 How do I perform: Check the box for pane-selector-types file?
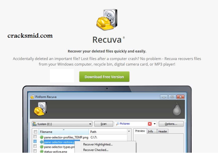click(x=35, y=146)
